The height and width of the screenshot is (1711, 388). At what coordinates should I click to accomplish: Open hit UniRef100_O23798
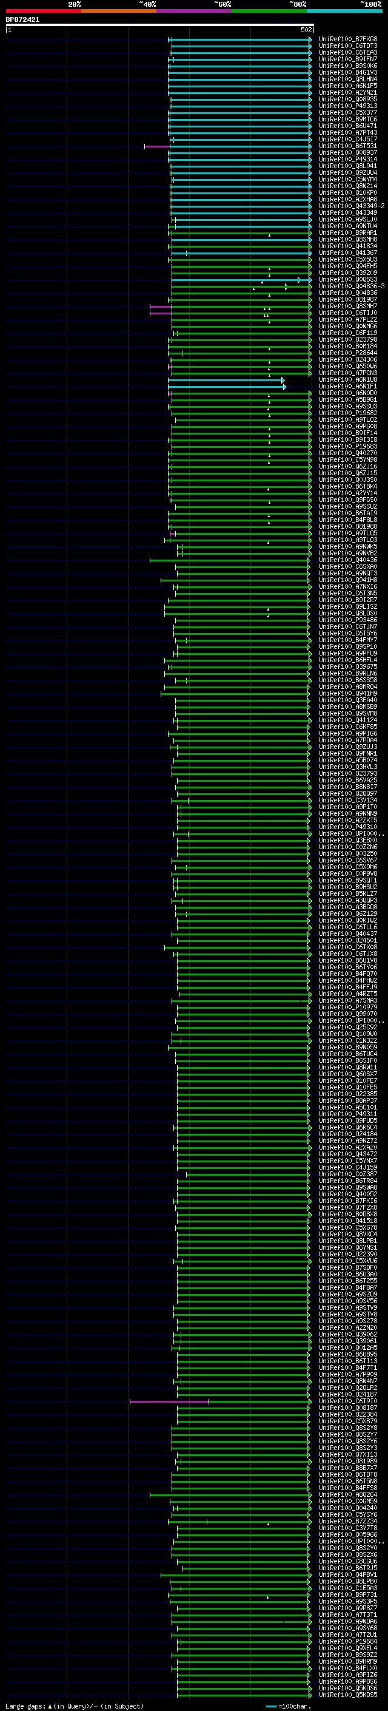coord(348,339)
